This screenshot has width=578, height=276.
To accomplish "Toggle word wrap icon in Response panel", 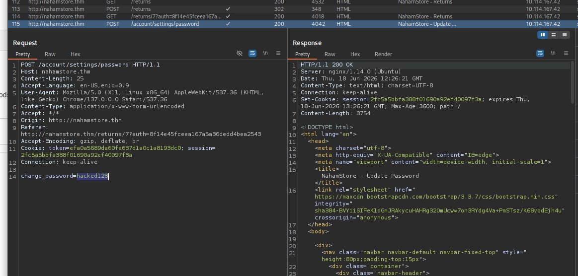I will pyautogui.click(x=540, y=53).
